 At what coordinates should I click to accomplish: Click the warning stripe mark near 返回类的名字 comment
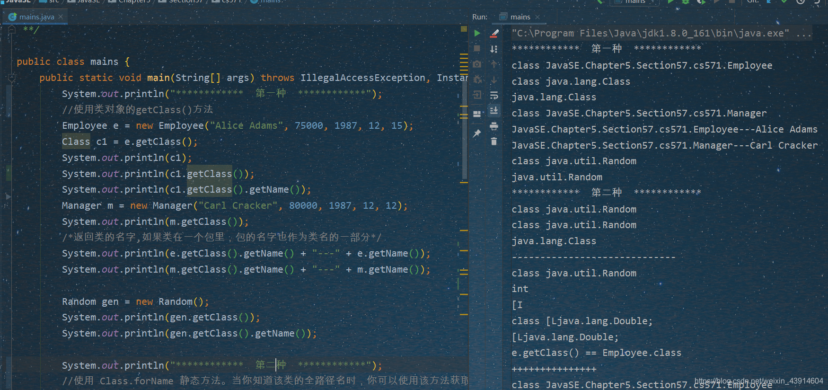(x=464, y=230)
